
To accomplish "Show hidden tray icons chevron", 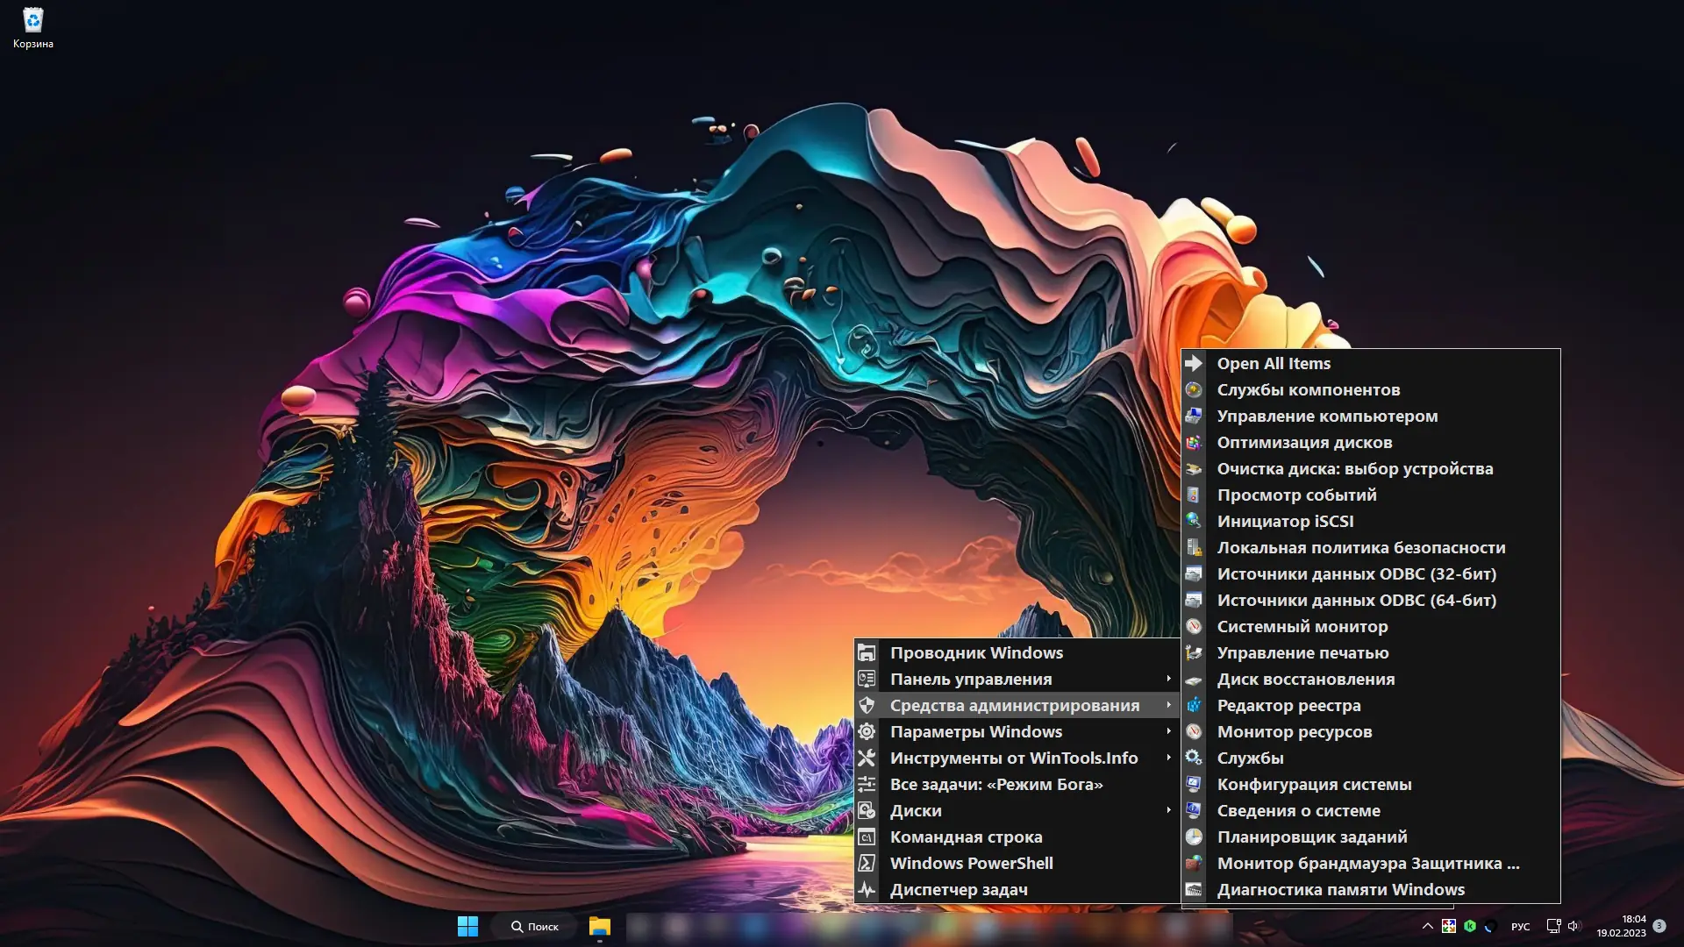I will point(1427,926).
